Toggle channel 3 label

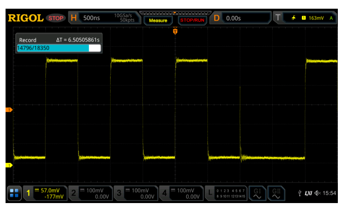(119, 193)
